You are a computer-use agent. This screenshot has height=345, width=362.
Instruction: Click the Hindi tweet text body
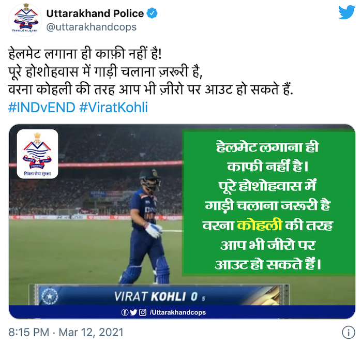pos(150,72)
